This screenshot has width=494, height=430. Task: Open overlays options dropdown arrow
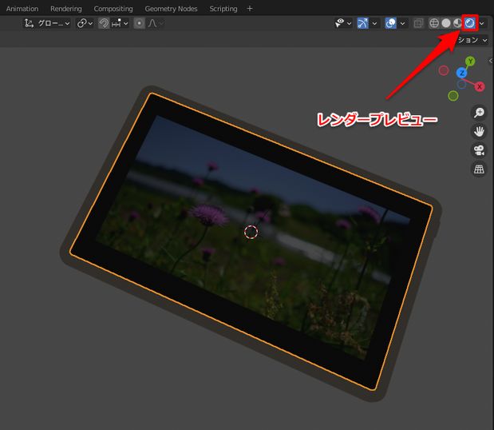402,23
